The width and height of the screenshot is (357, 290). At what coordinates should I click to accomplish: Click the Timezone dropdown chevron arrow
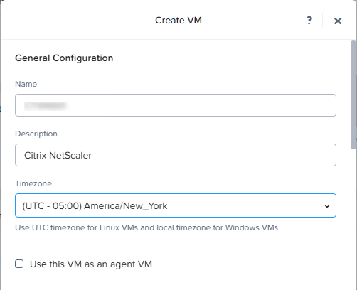327,206
